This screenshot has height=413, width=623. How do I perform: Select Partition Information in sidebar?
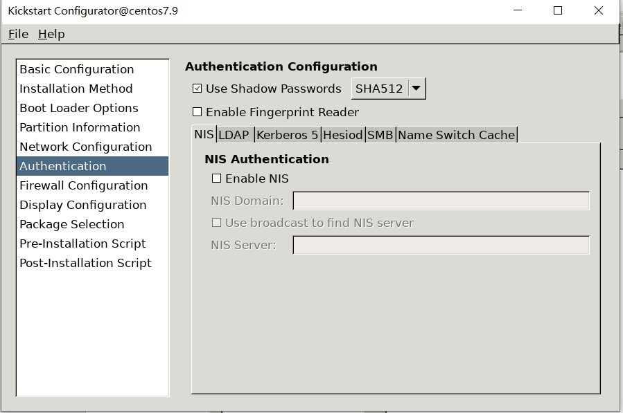click(x=80, y=127)
